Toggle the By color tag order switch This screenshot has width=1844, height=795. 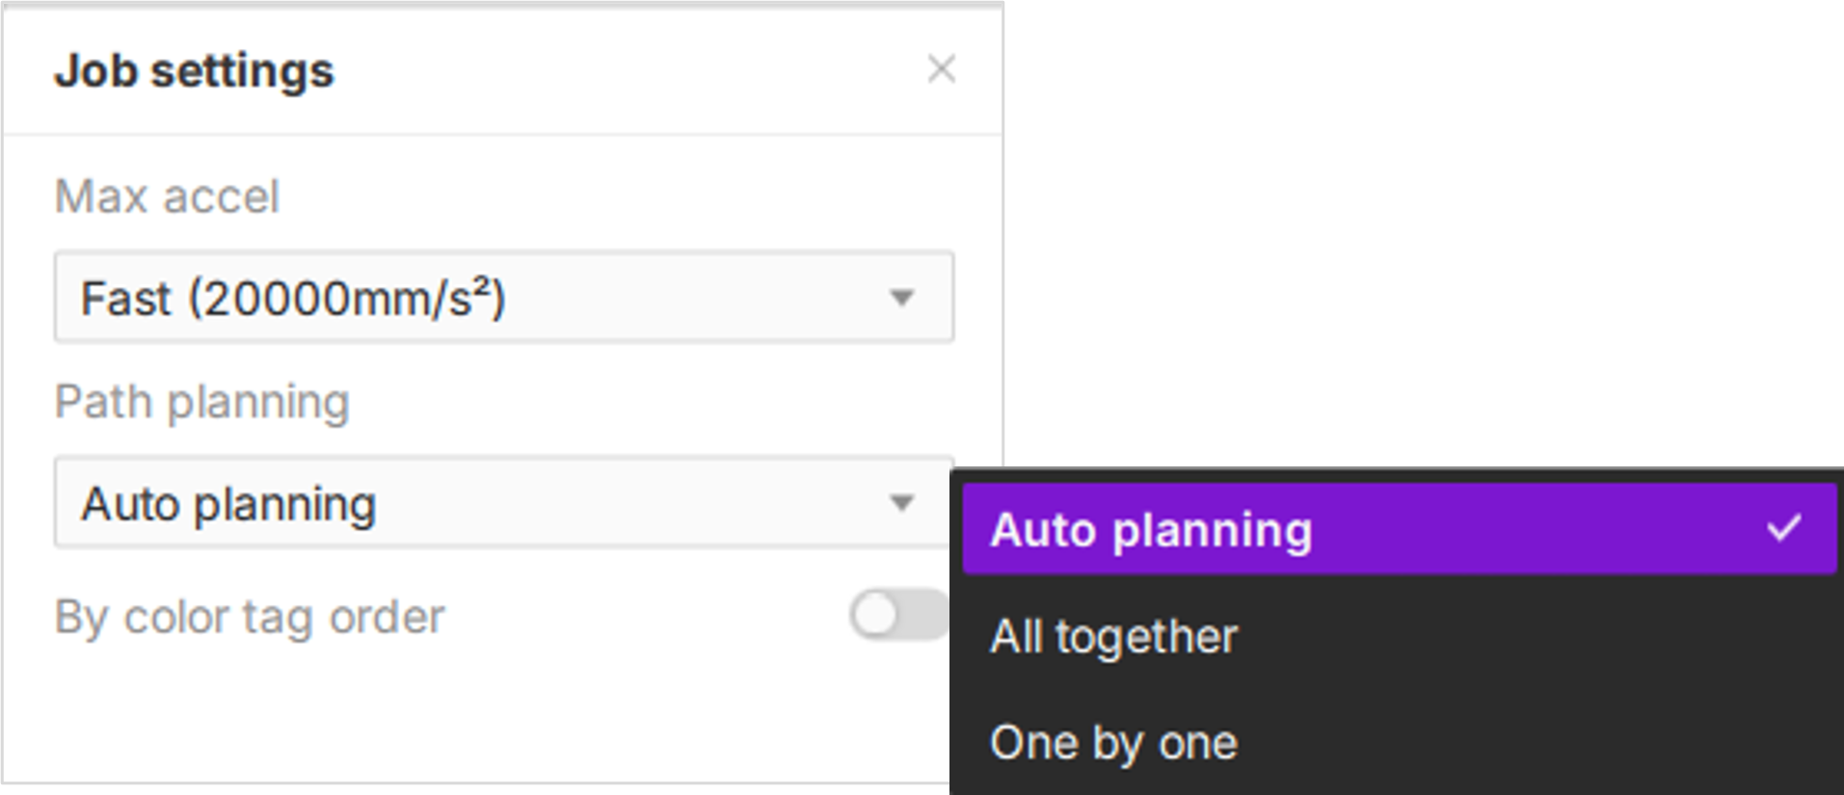pyautogui.click(x=898, y=615)
